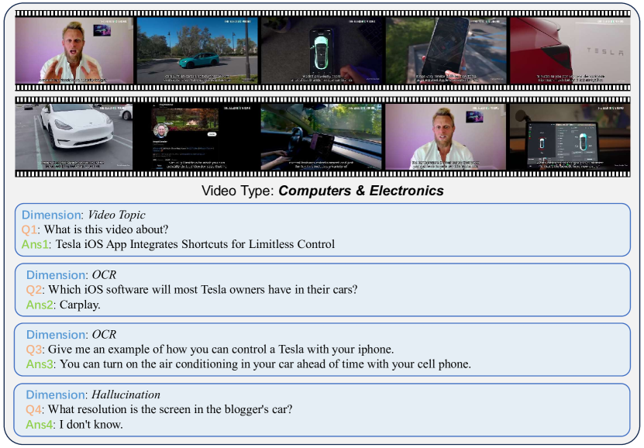
Task: Click the "Video Topic" dimension label
Action: [117, 215]
